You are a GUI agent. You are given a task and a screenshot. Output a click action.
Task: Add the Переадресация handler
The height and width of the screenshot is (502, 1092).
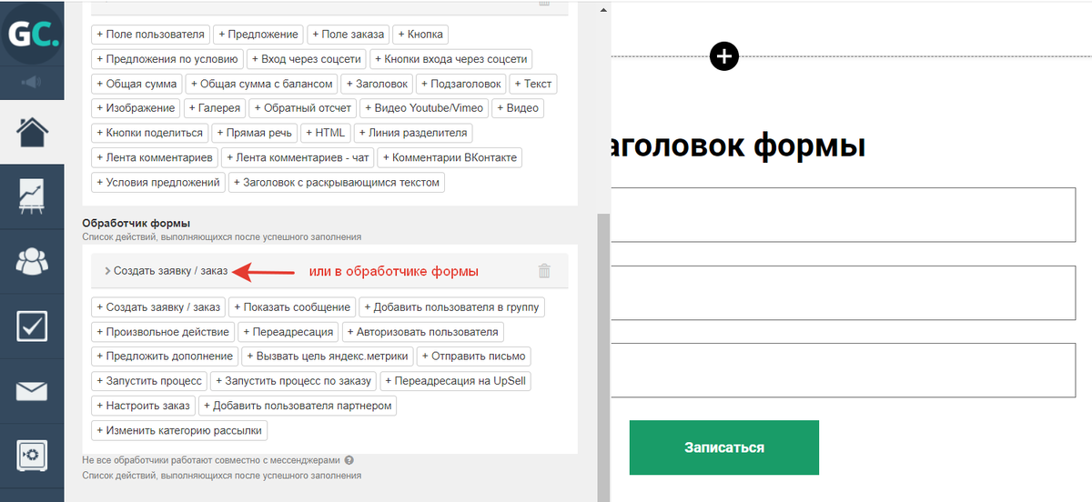289,332
